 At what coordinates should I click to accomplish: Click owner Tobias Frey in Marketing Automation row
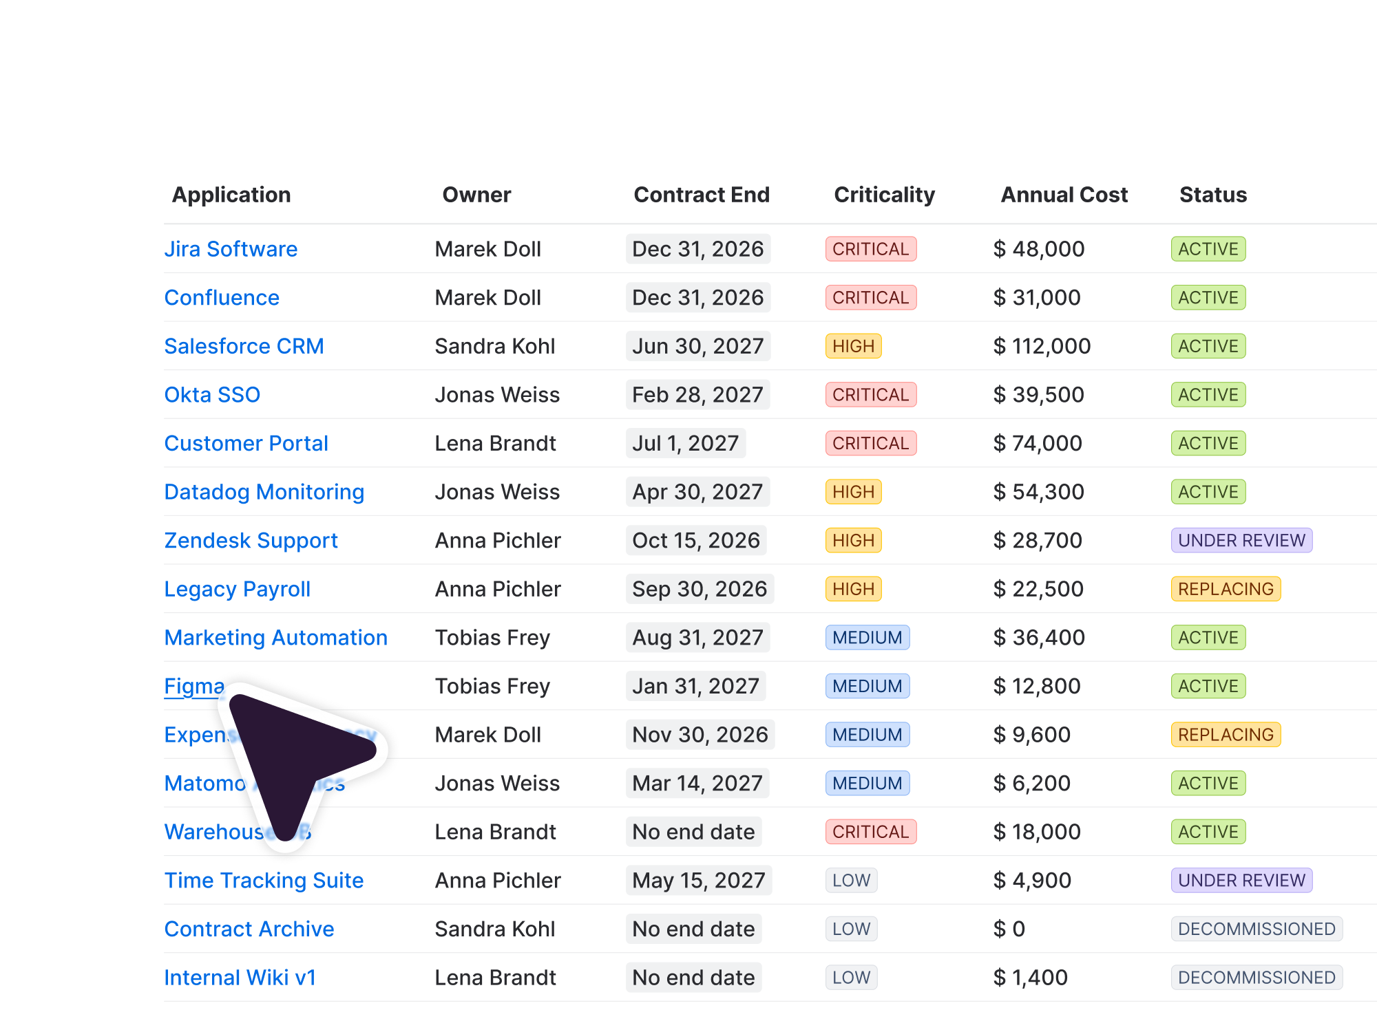tap(492, 638)
